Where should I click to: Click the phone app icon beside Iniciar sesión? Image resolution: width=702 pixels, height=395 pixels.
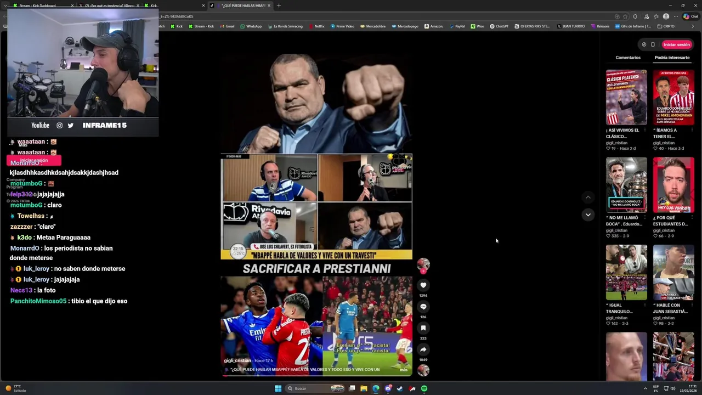coord(653,44)
